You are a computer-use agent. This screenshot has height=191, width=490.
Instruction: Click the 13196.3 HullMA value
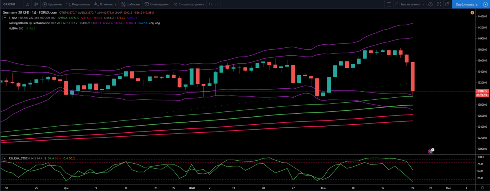coord(30,28)
